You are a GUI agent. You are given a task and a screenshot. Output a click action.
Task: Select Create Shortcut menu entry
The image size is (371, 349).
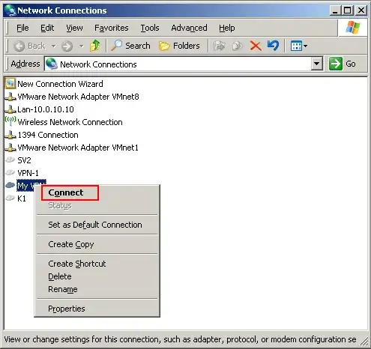coord(77,264)
